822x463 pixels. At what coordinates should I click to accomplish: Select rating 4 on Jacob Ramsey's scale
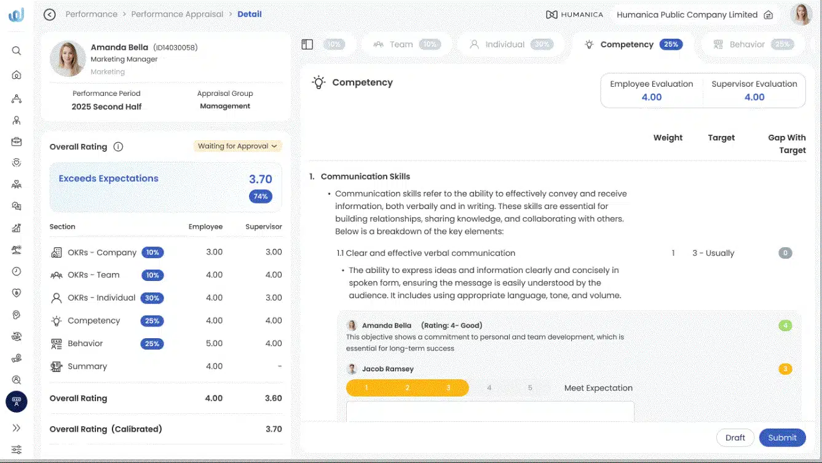(489, 387)
